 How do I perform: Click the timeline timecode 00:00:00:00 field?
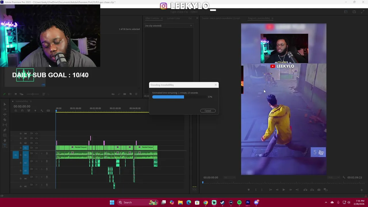22,106
